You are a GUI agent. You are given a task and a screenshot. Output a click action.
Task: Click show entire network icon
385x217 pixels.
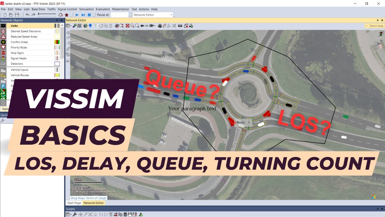[128, 26]
